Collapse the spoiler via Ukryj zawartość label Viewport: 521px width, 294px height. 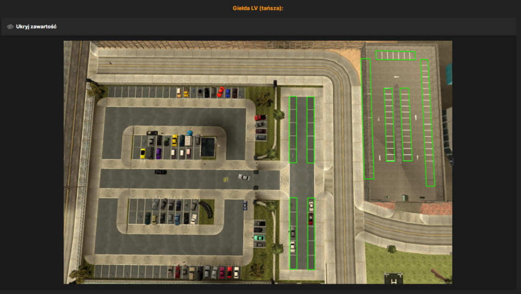[x=36, y=27]
